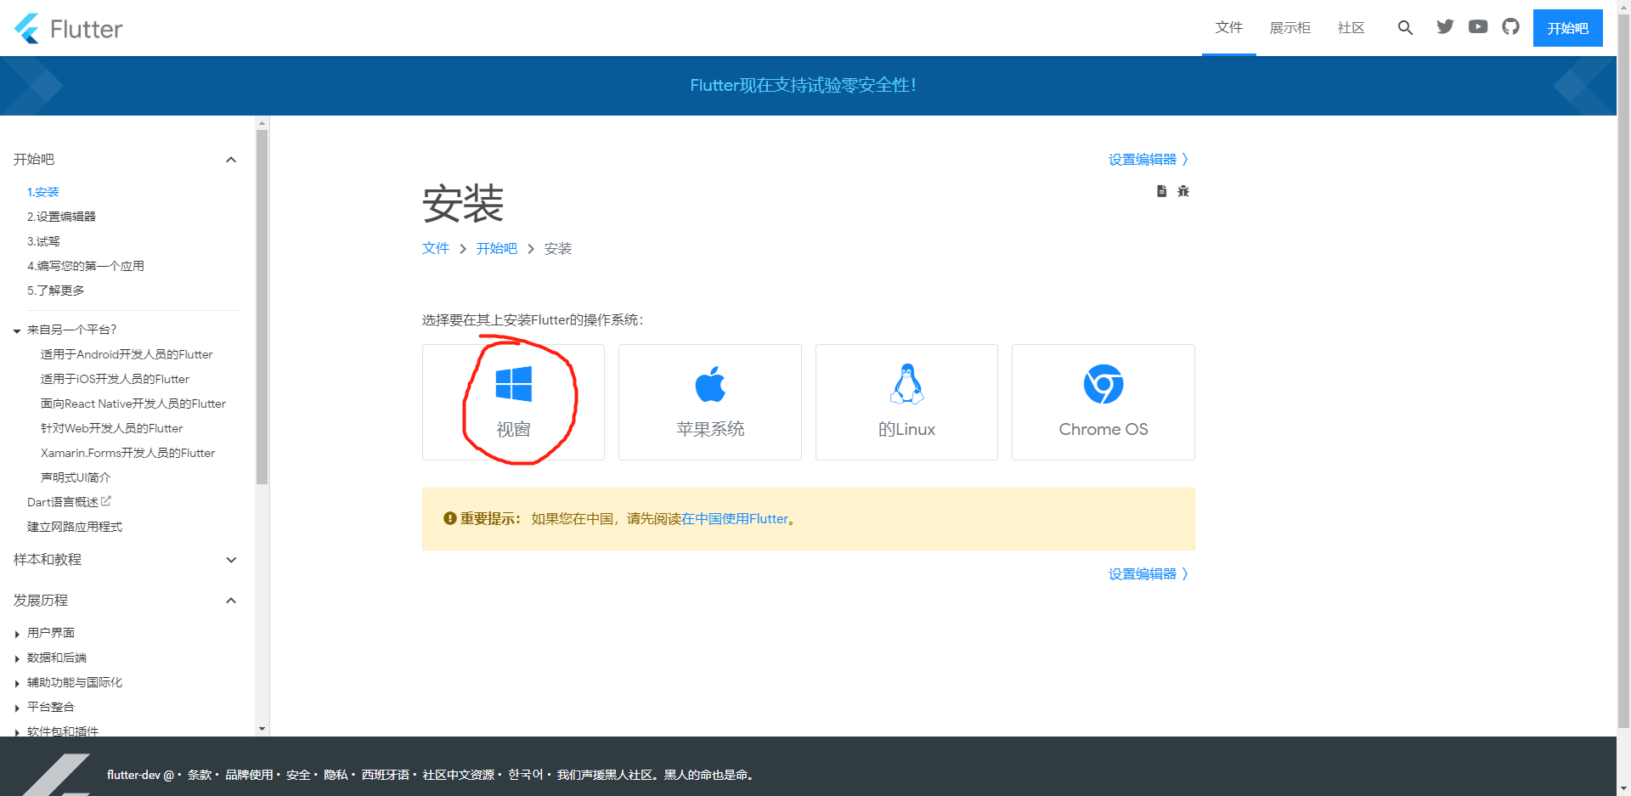Open the 文件 top navigation tab
This screenshot has height=796, width=1631.
click(x=1229, y=28)
